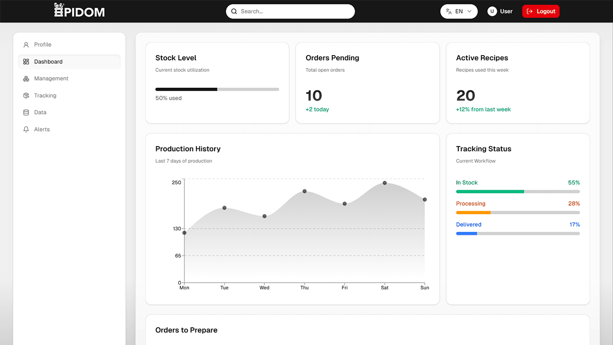Click the magnifier icon in the search bar

coord(234,11)
